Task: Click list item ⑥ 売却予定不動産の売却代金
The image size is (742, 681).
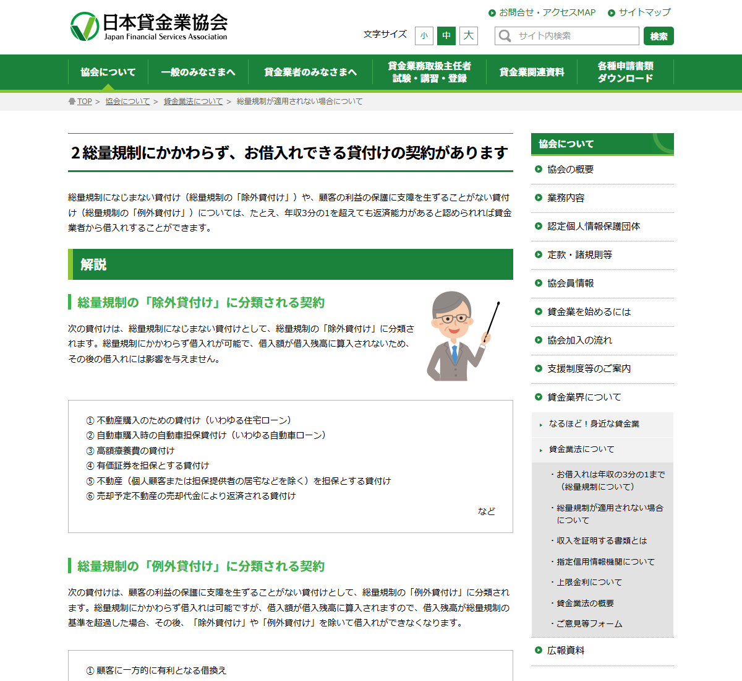Action: pos(191,496)
